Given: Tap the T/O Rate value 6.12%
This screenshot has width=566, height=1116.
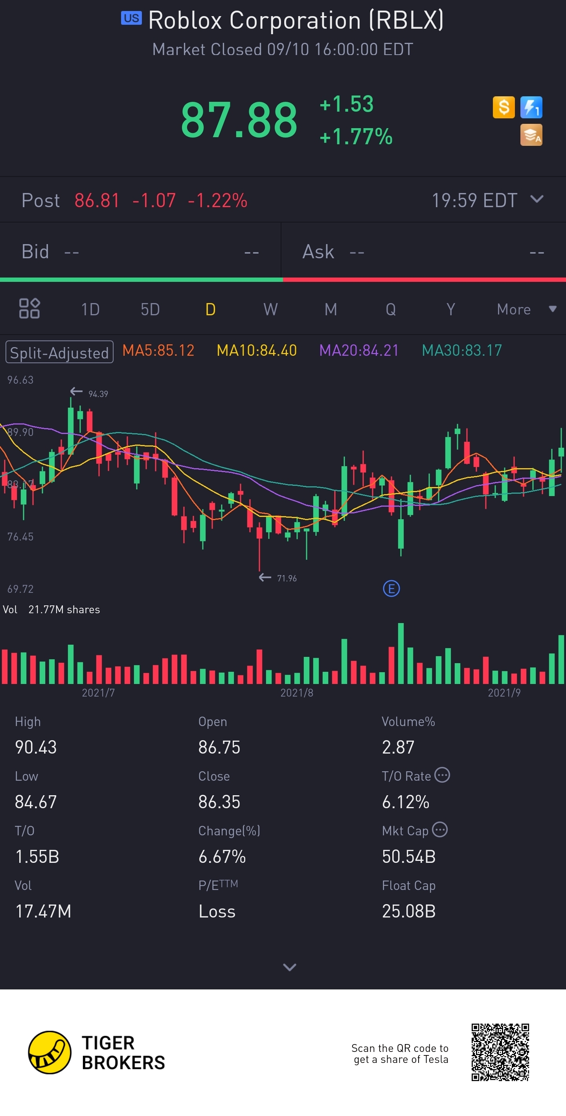Looking at the screenshot, I should coord(405,802).
